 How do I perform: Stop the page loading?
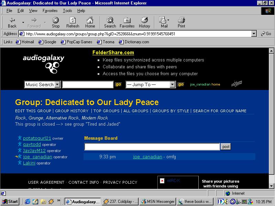point(56,22)
